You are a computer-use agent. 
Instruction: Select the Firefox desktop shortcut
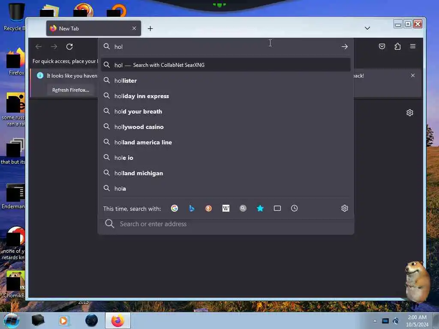(x=15, y=62)
